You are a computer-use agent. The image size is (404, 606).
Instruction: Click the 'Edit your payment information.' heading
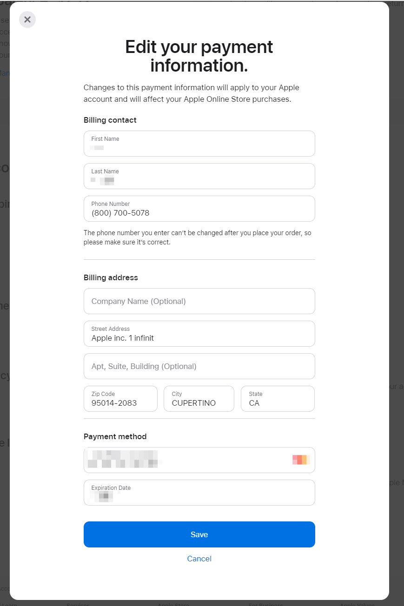pyautogui.click(x=199, y=56)
